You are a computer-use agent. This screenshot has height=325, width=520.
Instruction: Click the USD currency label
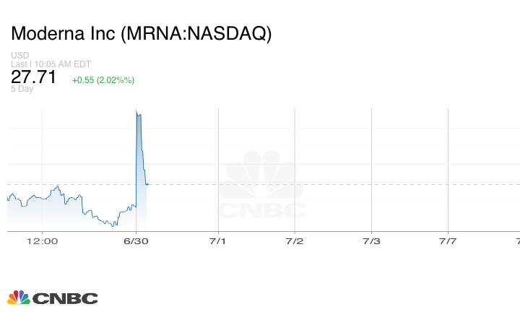(x=19, y=56)
